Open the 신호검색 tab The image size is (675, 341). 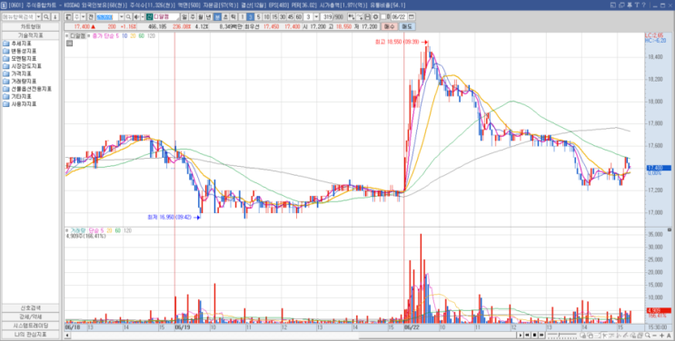[30, 307]
